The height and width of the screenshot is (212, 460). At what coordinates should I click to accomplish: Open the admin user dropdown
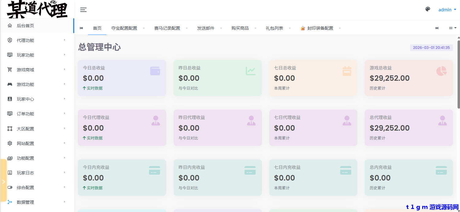447,10
